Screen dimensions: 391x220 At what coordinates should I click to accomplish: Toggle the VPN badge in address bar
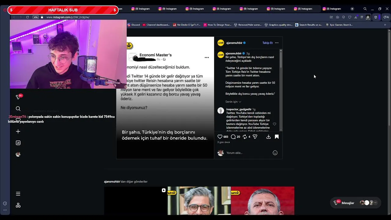coord(36,17)
